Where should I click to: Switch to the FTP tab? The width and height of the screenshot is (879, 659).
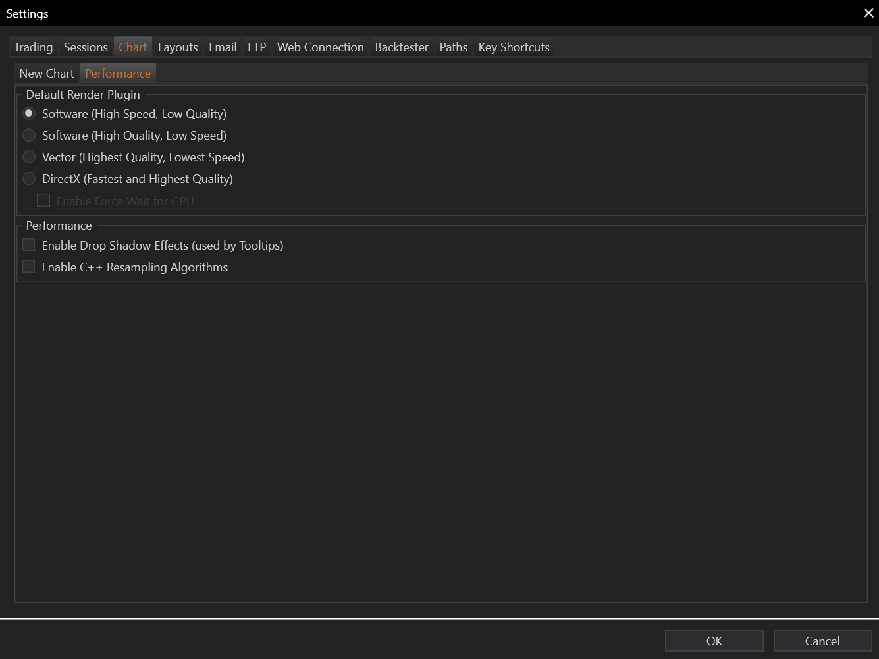click(x=257, y=47)
